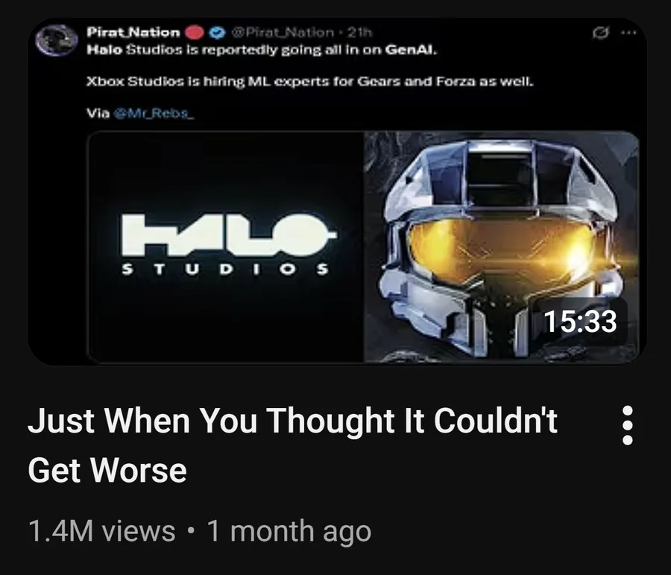The width and height of the screenshot is (671, 575).
Task: Click the 15:33 duration badge
Action: (x=580, y=321)
